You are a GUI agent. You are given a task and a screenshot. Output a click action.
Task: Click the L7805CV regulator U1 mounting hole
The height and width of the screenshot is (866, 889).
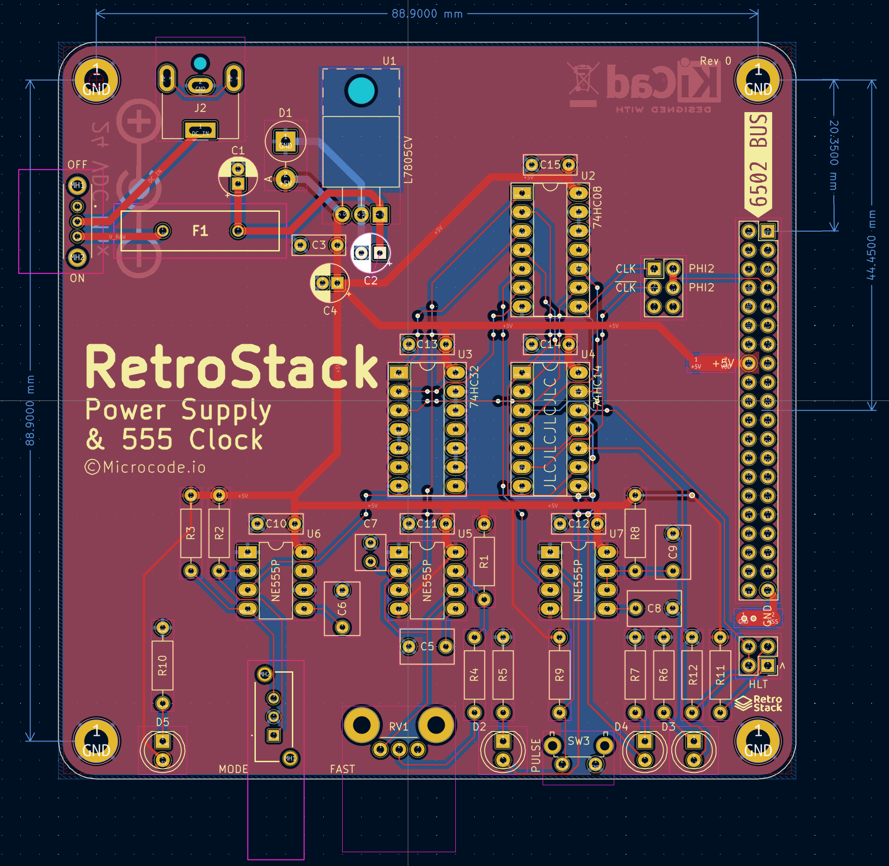point(361,90)
